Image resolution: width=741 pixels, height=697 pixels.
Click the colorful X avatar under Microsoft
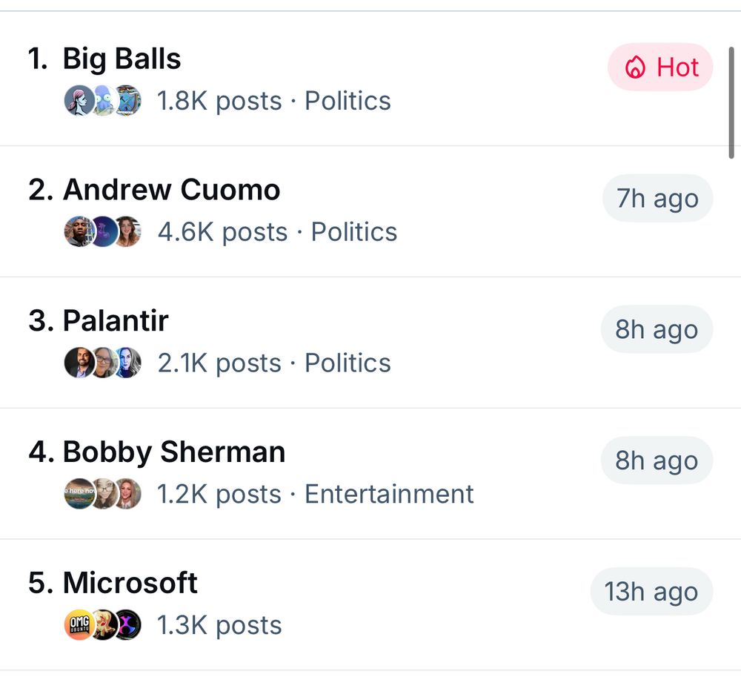click(x=127, y=624)
